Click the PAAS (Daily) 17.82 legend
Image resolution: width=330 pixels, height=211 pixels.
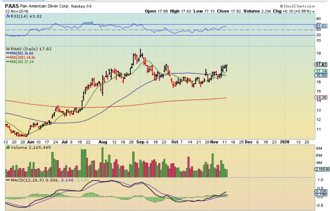tap(31, 49)
